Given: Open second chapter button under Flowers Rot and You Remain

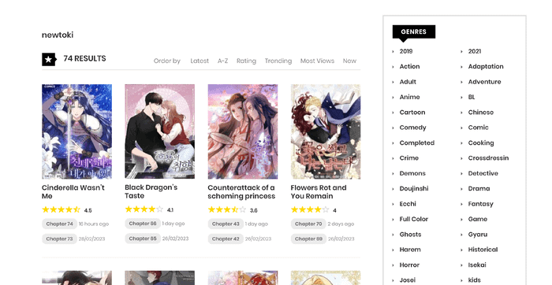Looking at the screenshot, I should [308, 239].
